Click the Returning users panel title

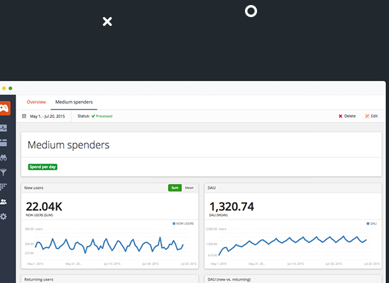tap(39, 279)
